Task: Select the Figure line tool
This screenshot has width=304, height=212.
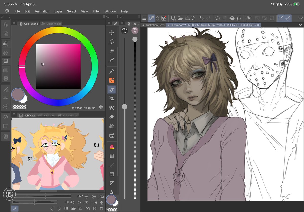Action: 112,165
